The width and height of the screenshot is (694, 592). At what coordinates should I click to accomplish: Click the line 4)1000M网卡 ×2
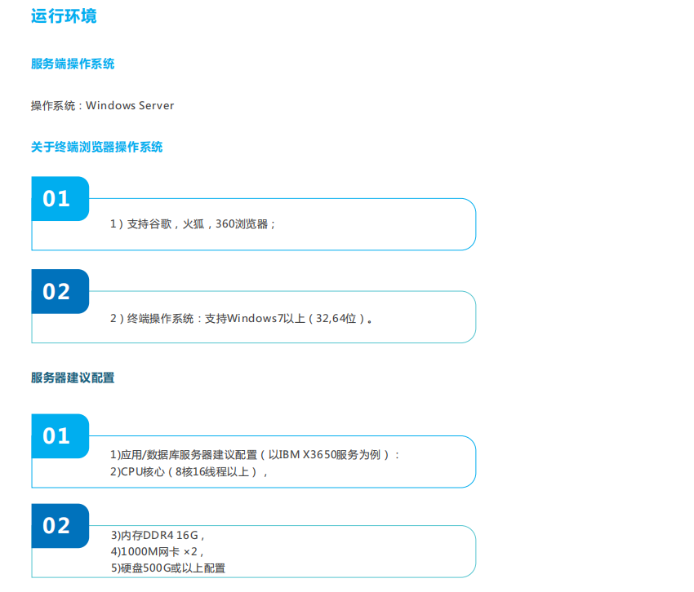click(x=157, y=552)
